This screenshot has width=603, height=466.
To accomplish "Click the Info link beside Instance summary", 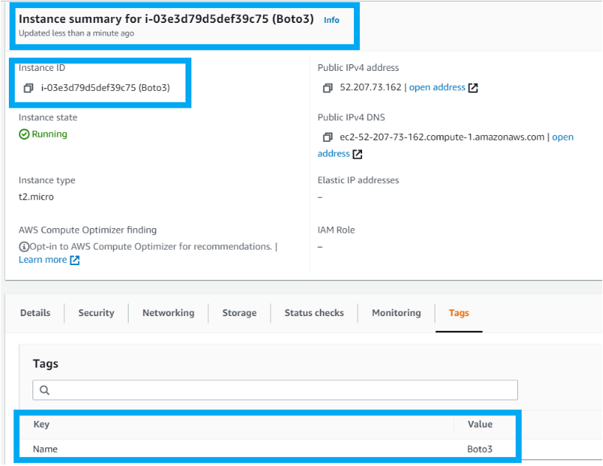I will pyautogui.click(x=332, y=20).
